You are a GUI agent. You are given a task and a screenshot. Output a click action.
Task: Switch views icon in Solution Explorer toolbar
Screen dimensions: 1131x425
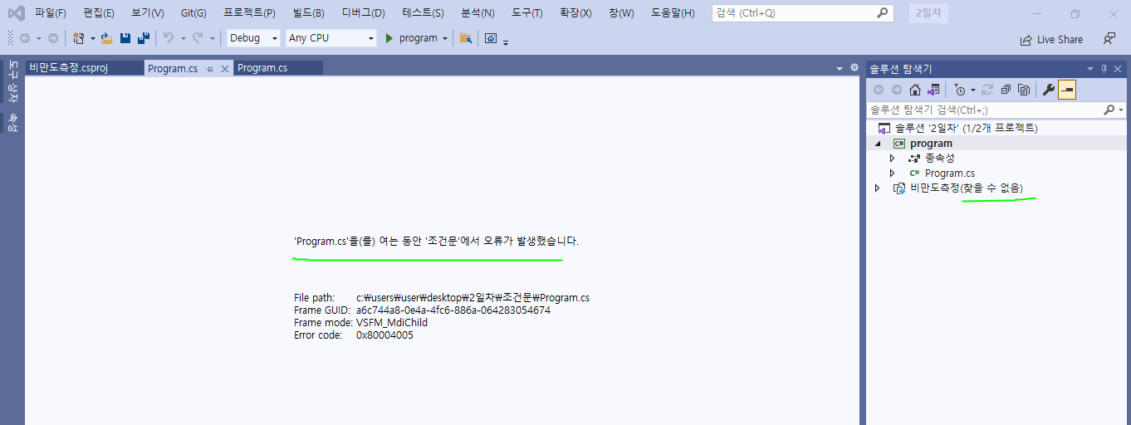[933, 90]
